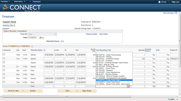Open comment bubble for Mon 11/23 row
Screen dimensions: 181x101
[x=4, y=78]
